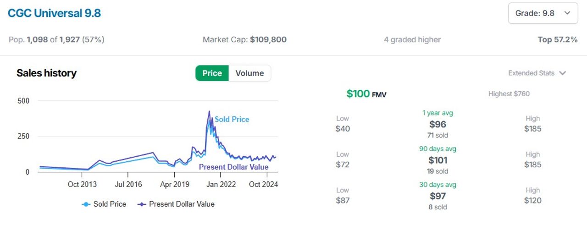Screen dimensions: 587x225
Task: Select the 30 days avg $97 stat
Action: coord(437,196)
